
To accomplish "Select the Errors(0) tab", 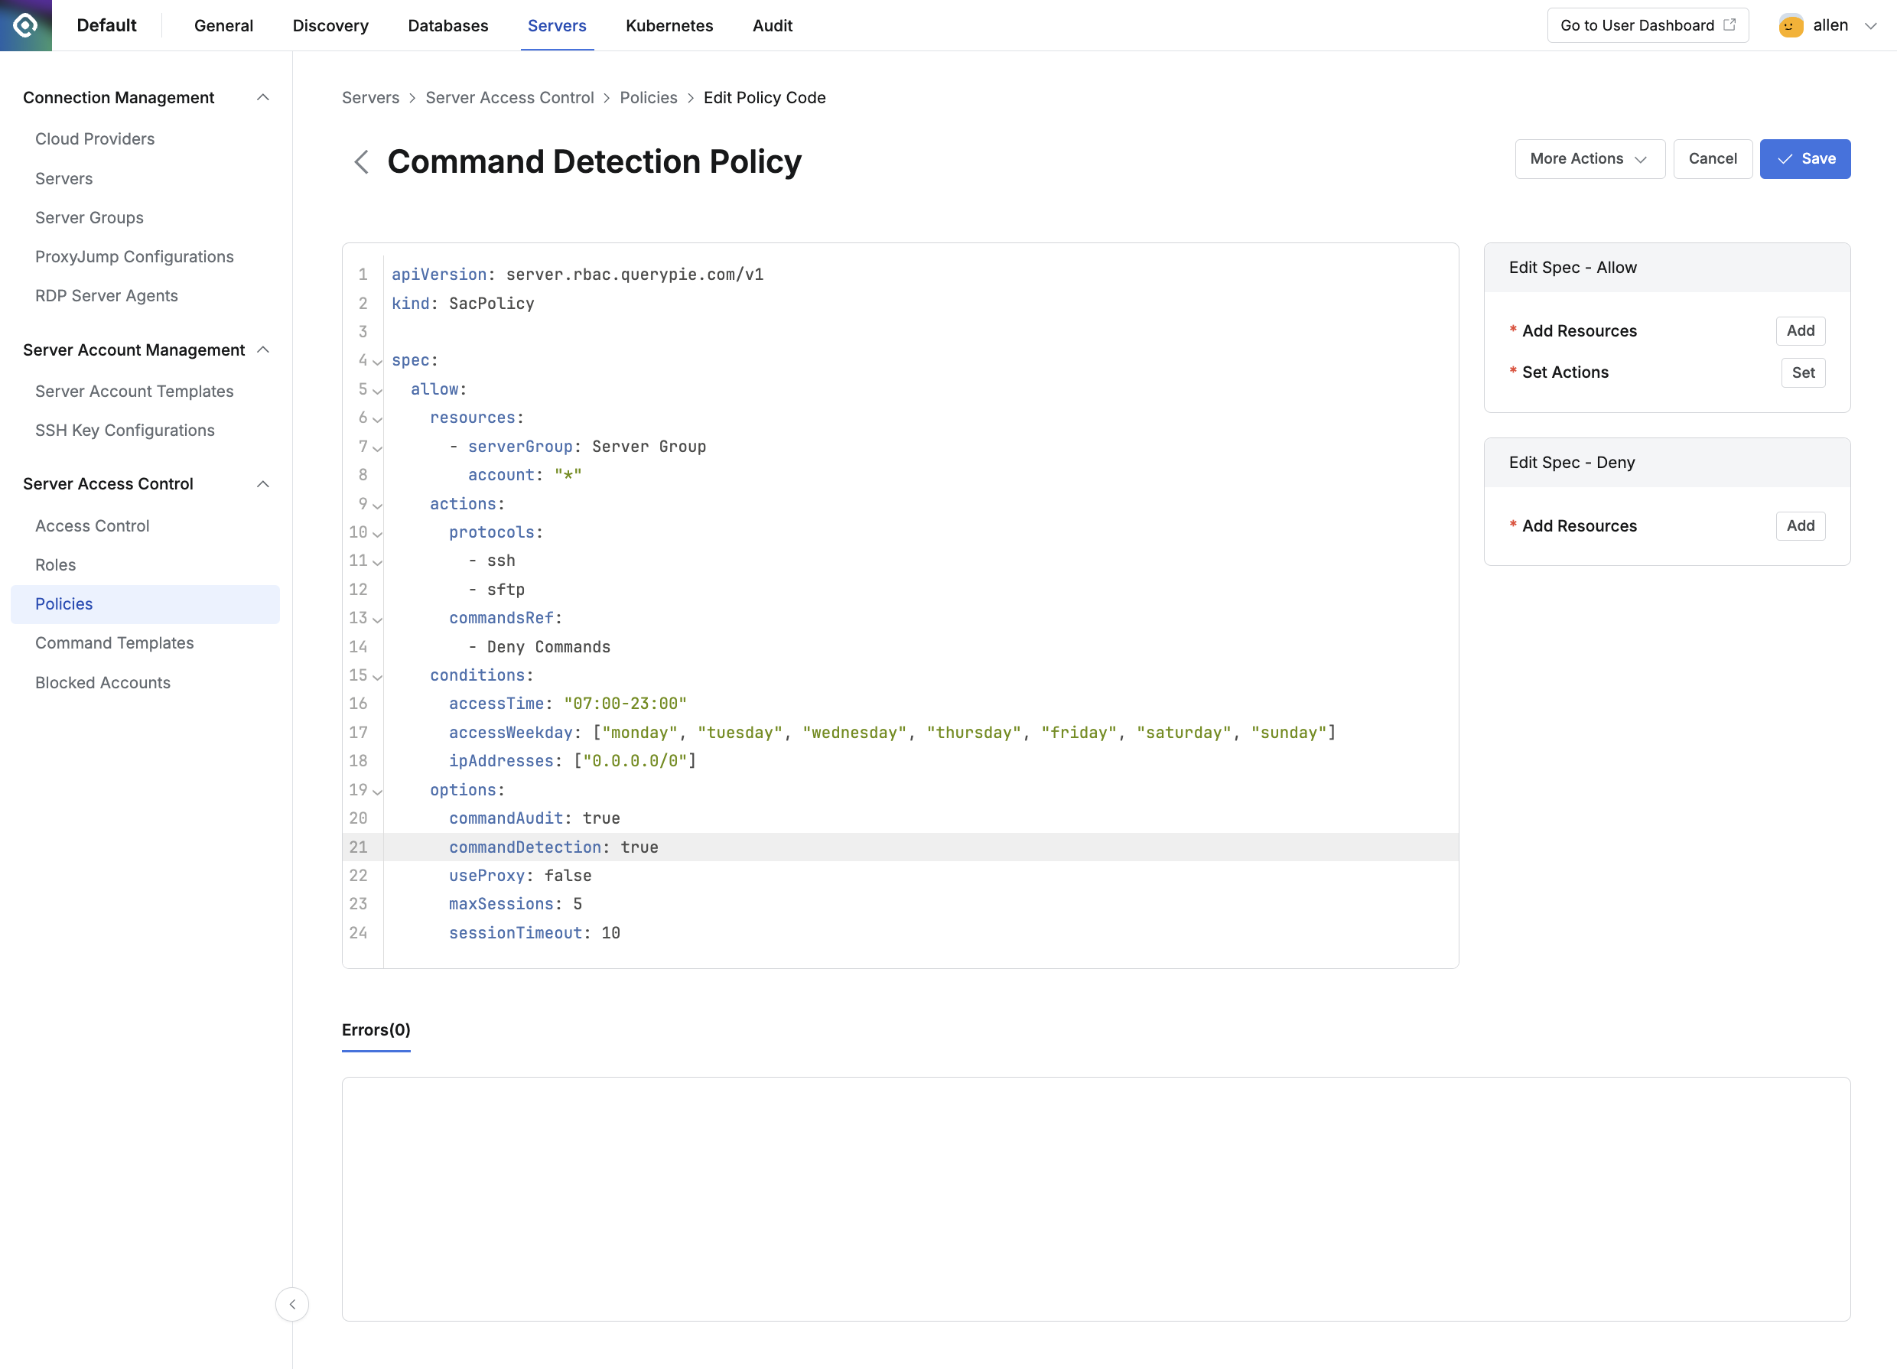I will tap(375, 1029).
